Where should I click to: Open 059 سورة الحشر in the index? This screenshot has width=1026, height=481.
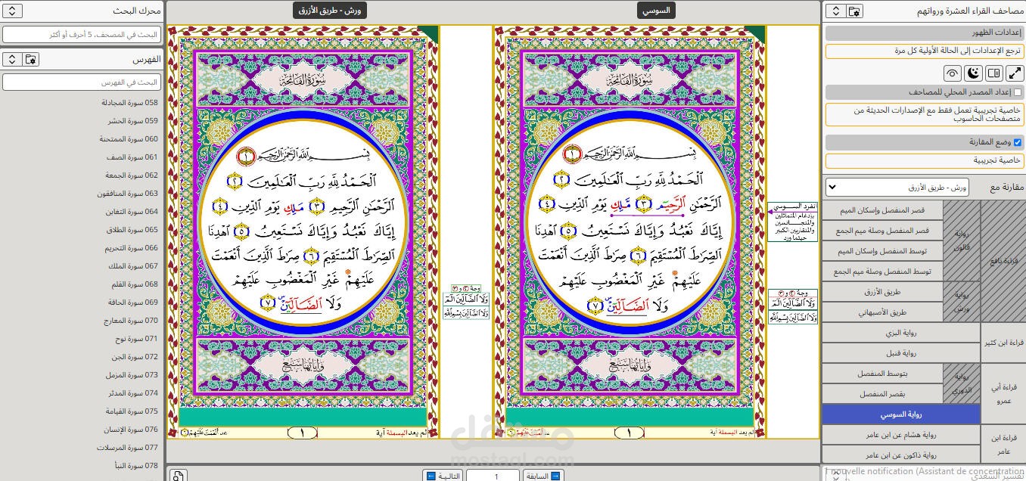tap(134, 121)
